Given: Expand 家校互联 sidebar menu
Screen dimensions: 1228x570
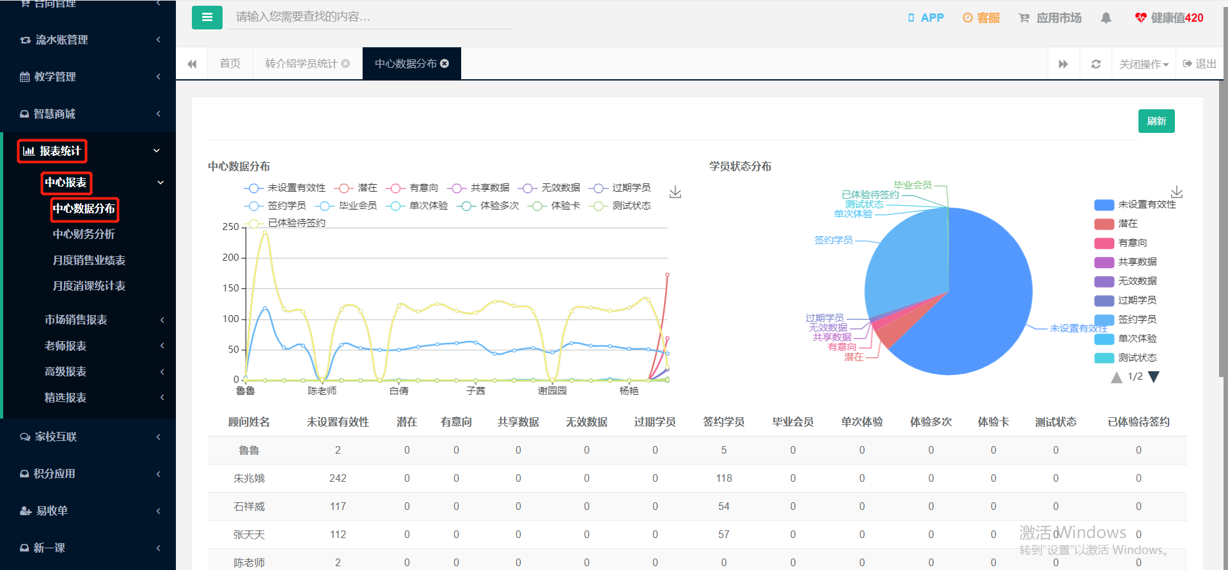Looking at the screenshot, I should pos(88,437).
